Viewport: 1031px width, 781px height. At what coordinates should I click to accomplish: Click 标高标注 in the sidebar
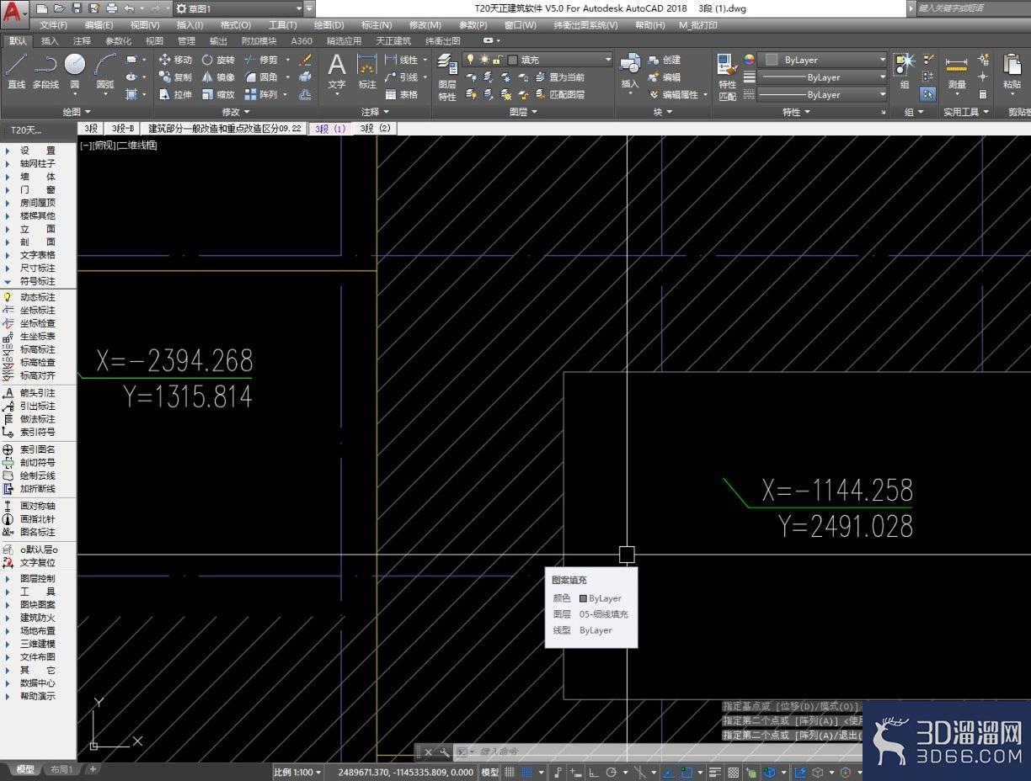pos(38,349)
